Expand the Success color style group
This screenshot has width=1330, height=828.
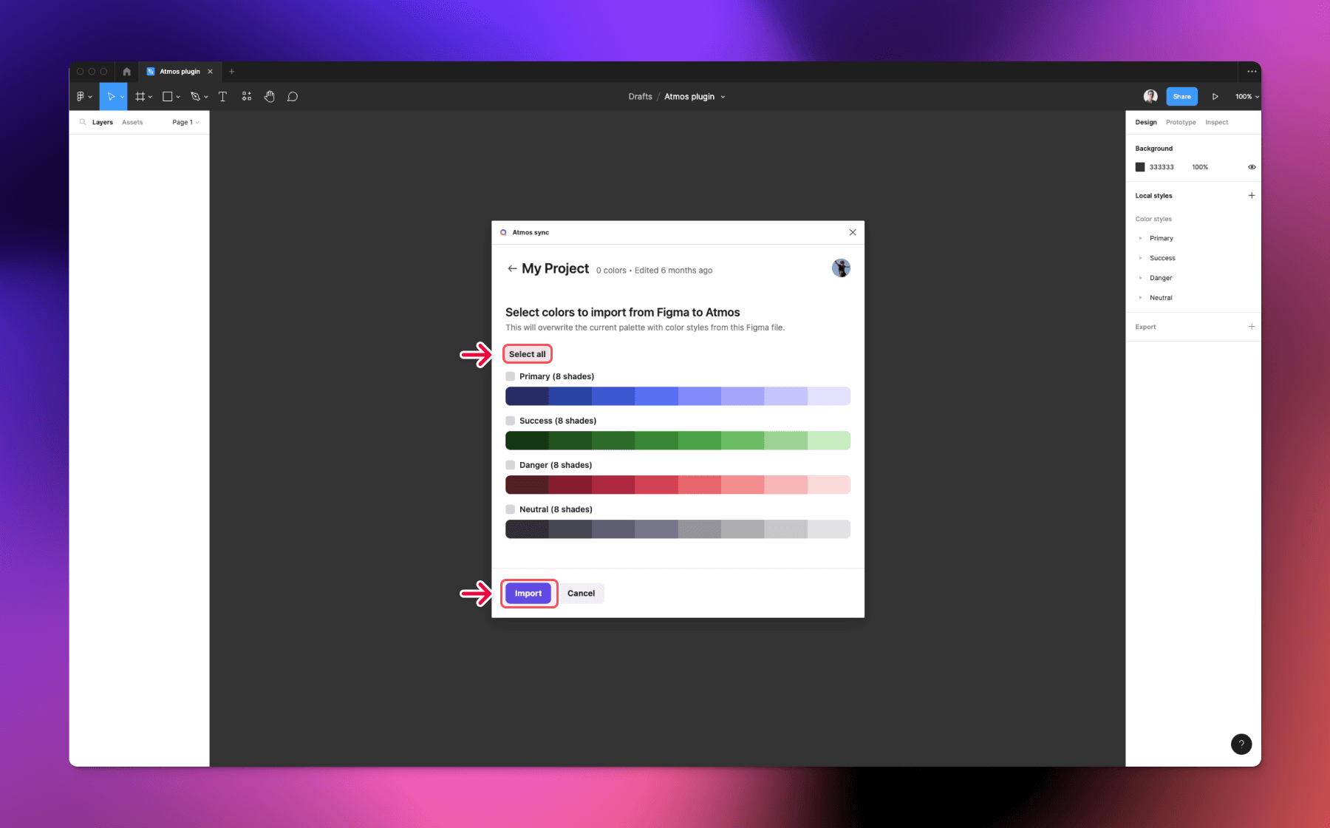click(x=1142, y=258)
